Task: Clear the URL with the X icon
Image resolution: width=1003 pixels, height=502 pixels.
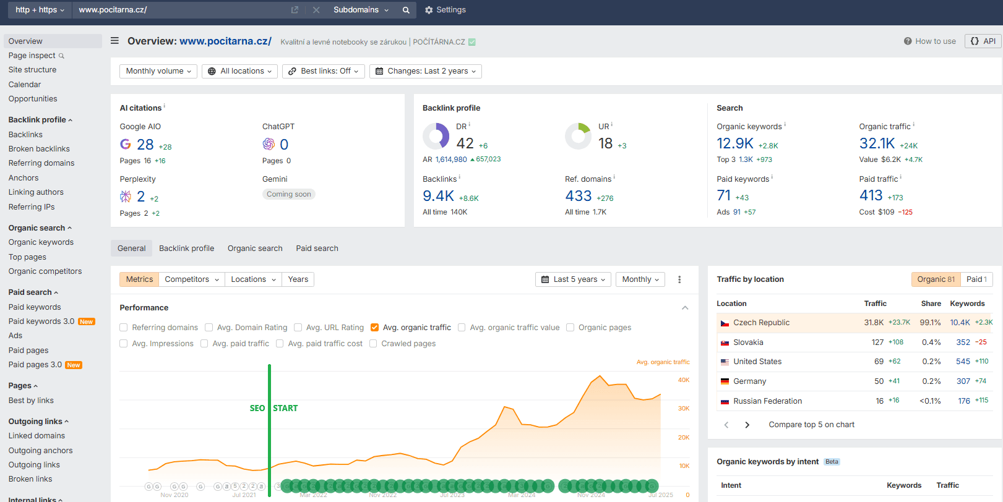Action: pos(316,10)
